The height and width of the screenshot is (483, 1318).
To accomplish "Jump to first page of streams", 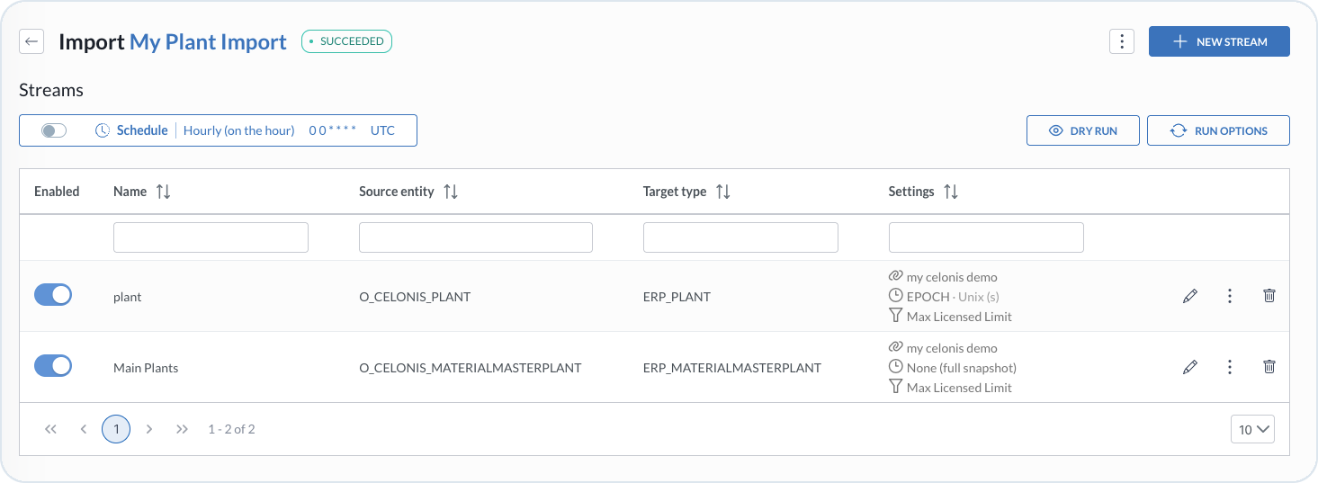I will (50, 429).
